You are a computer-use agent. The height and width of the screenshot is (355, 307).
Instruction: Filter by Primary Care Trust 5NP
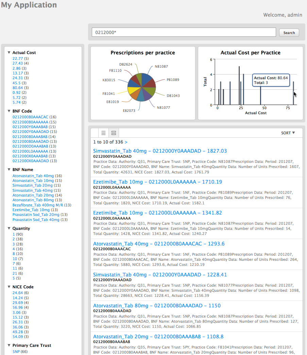click(16, 351)
